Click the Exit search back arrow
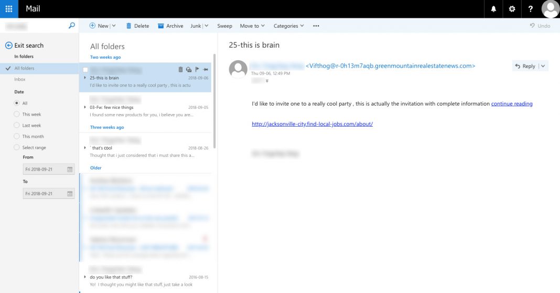The image size is (560, 293). point(9,46)
